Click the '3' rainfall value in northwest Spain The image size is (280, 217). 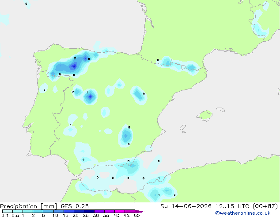point(75,58)
